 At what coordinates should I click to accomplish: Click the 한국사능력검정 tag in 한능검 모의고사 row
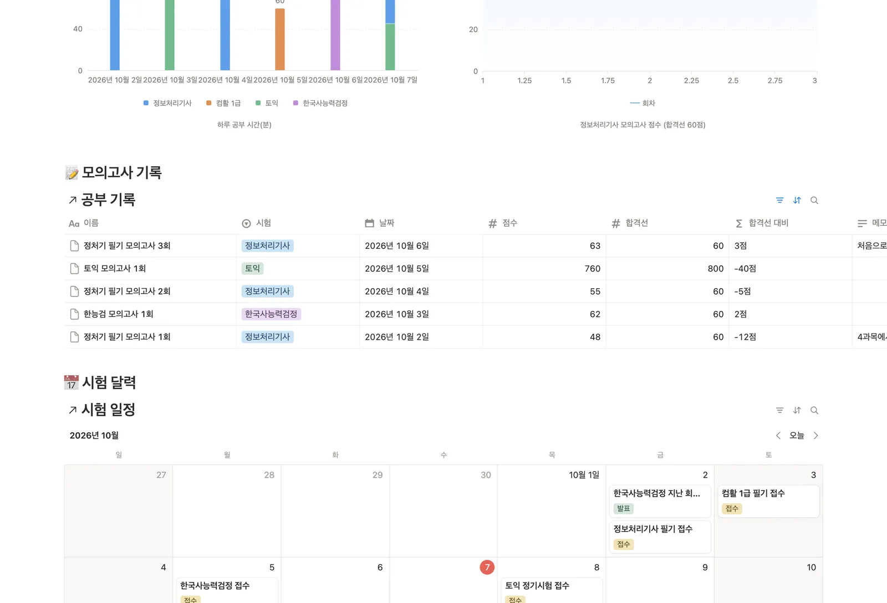tap(271, 314)
